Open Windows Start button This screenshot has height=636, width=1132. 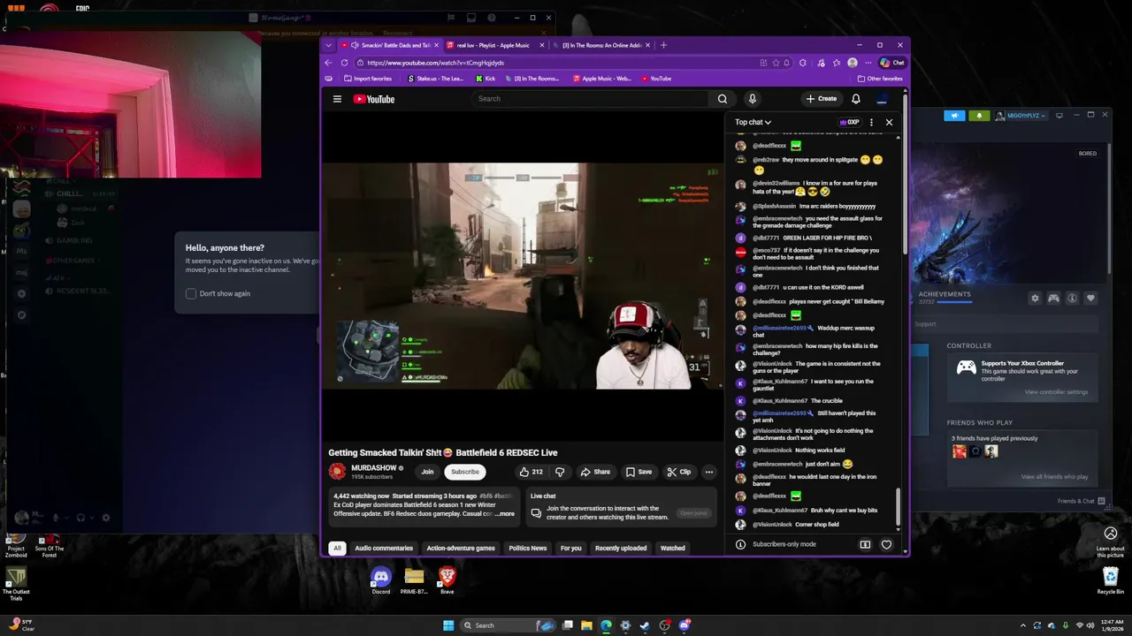click(448, 625)
